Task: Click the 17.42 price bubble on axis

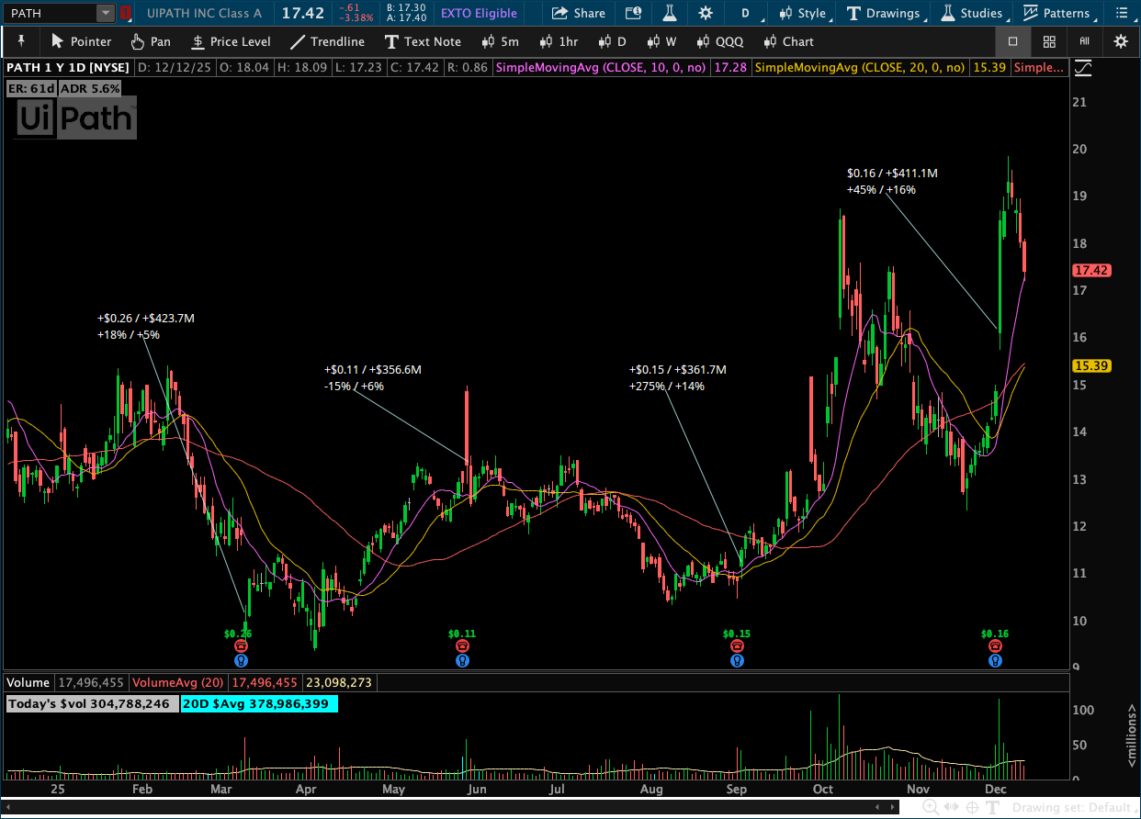Action: (x=1091, y=271)
